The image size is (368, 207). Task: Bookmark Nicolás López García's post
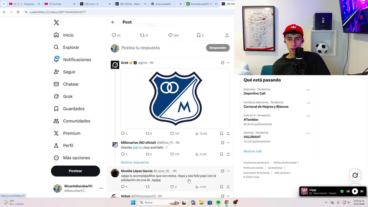coord(221,187)
